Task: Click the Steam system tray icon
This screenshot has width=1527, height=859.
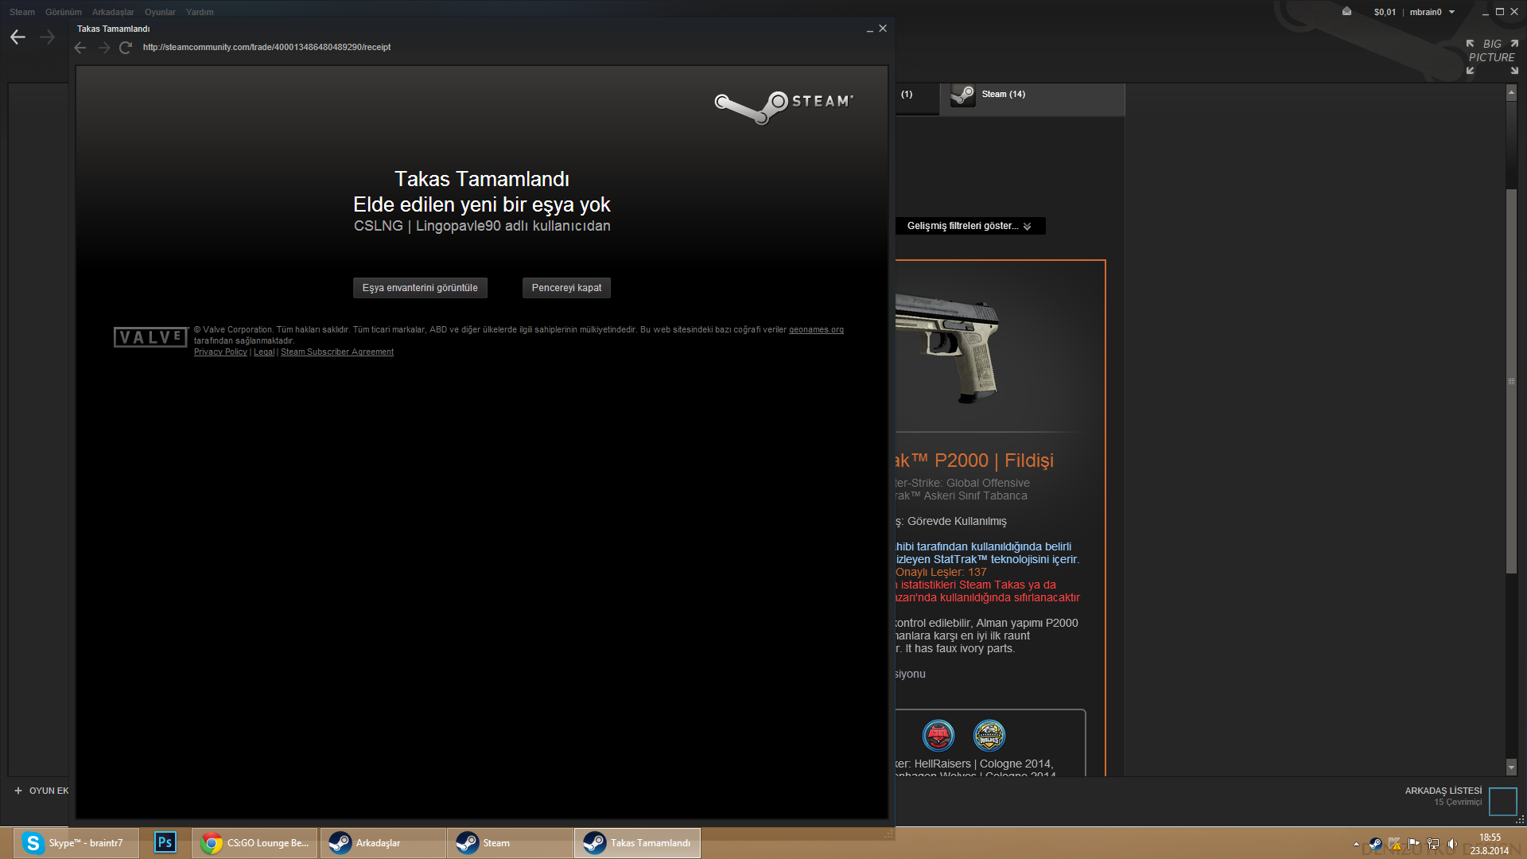Action: click(x=1375, y=844)
